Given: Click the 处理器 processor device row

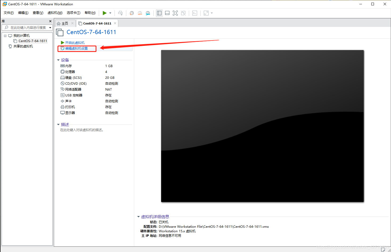Looking at the screenshot, I should pyautogui.click(x=96, y=72).
